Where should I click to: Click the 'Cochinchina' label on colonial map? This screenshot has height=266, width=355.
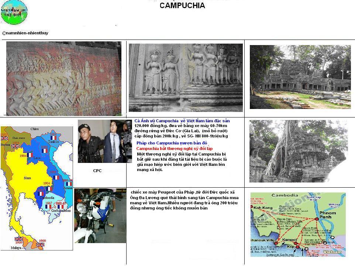(x=61, y=210)
